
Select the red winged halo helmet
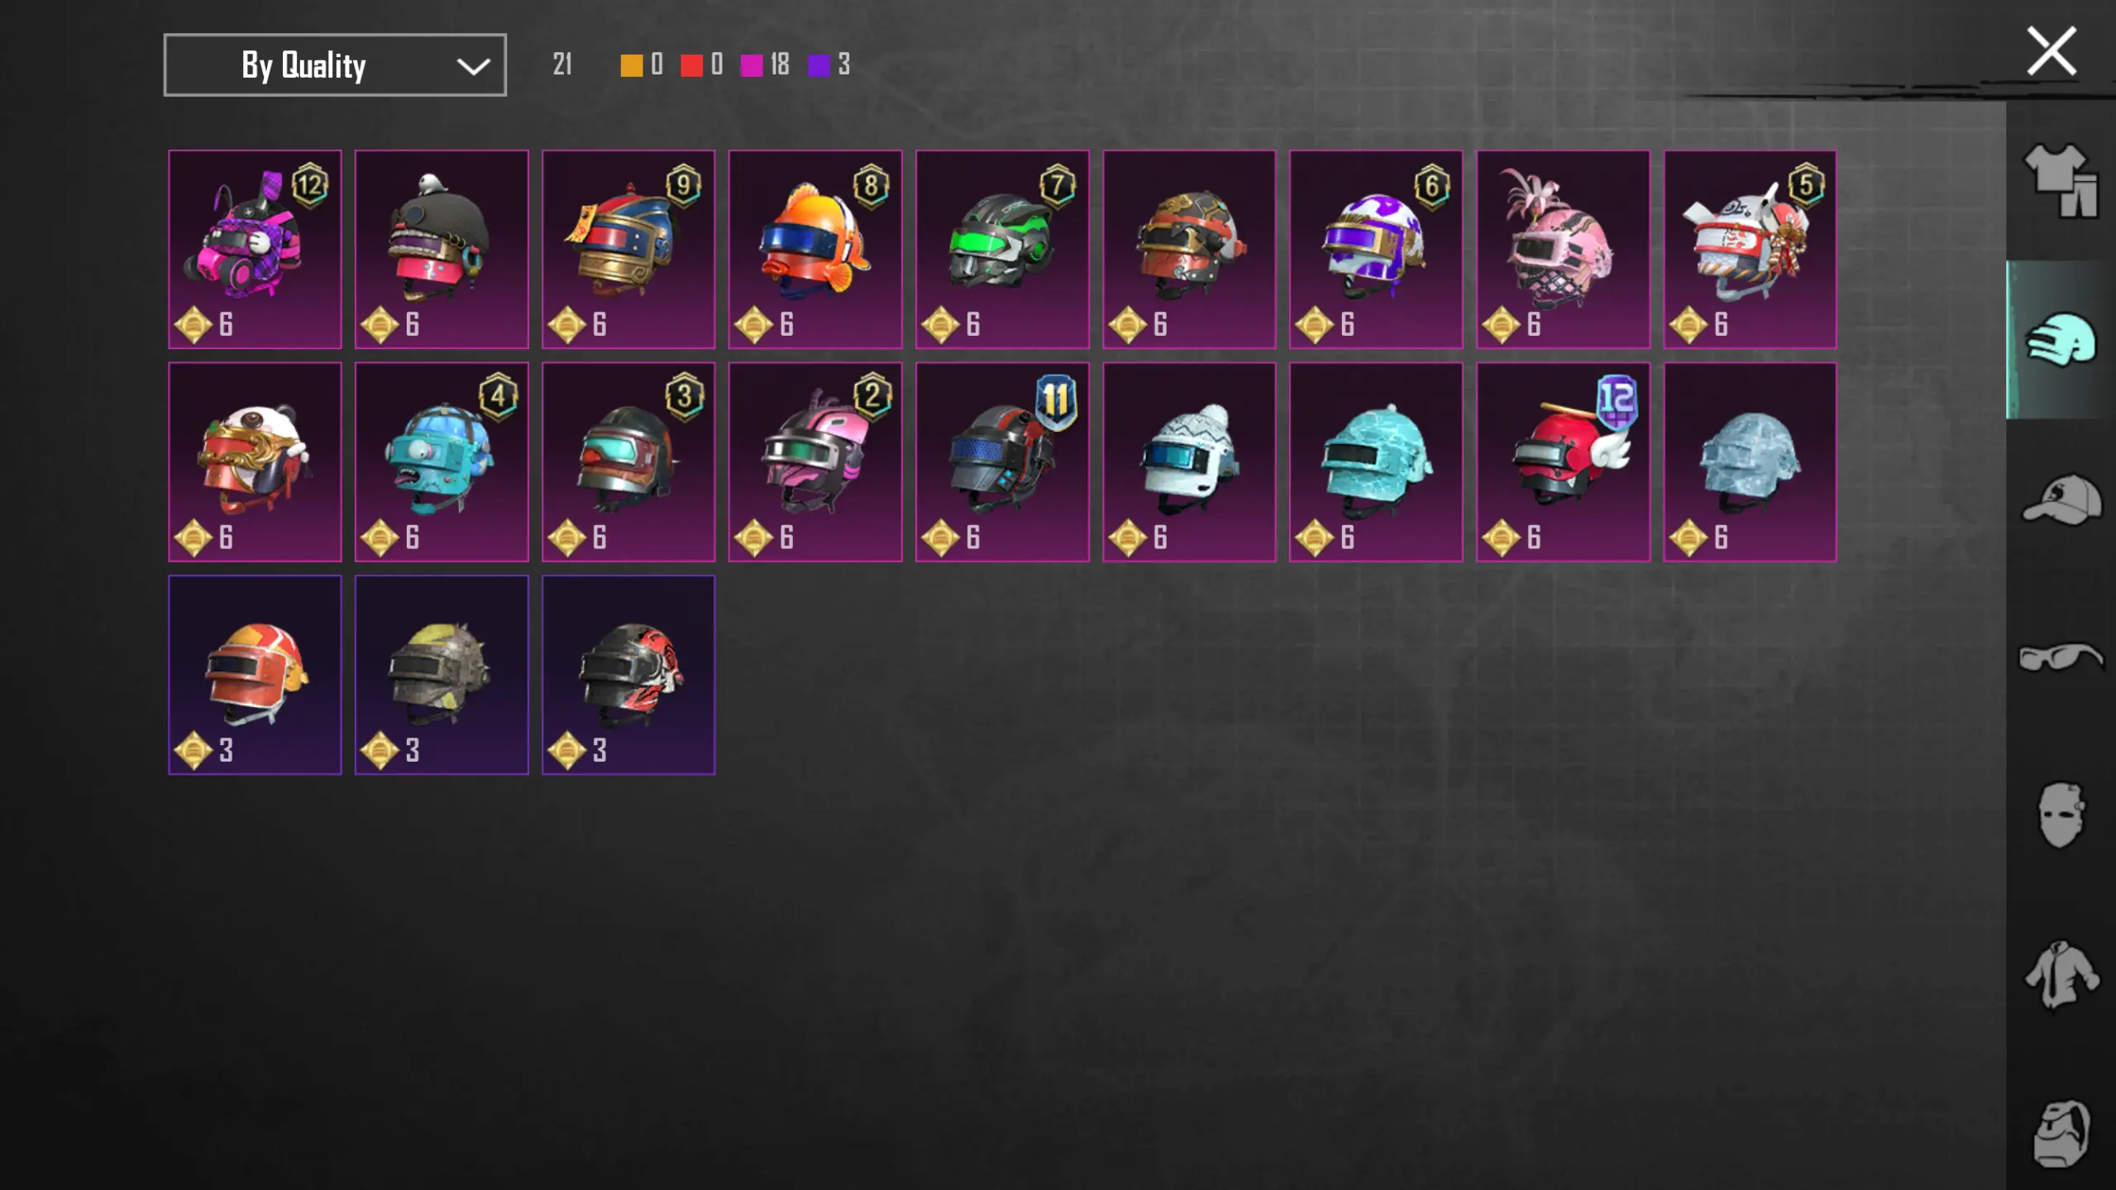click(x=1563, y=461)
